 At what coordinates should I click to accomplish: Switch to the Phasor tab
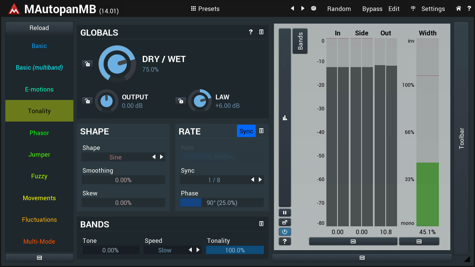click(39, 133)
